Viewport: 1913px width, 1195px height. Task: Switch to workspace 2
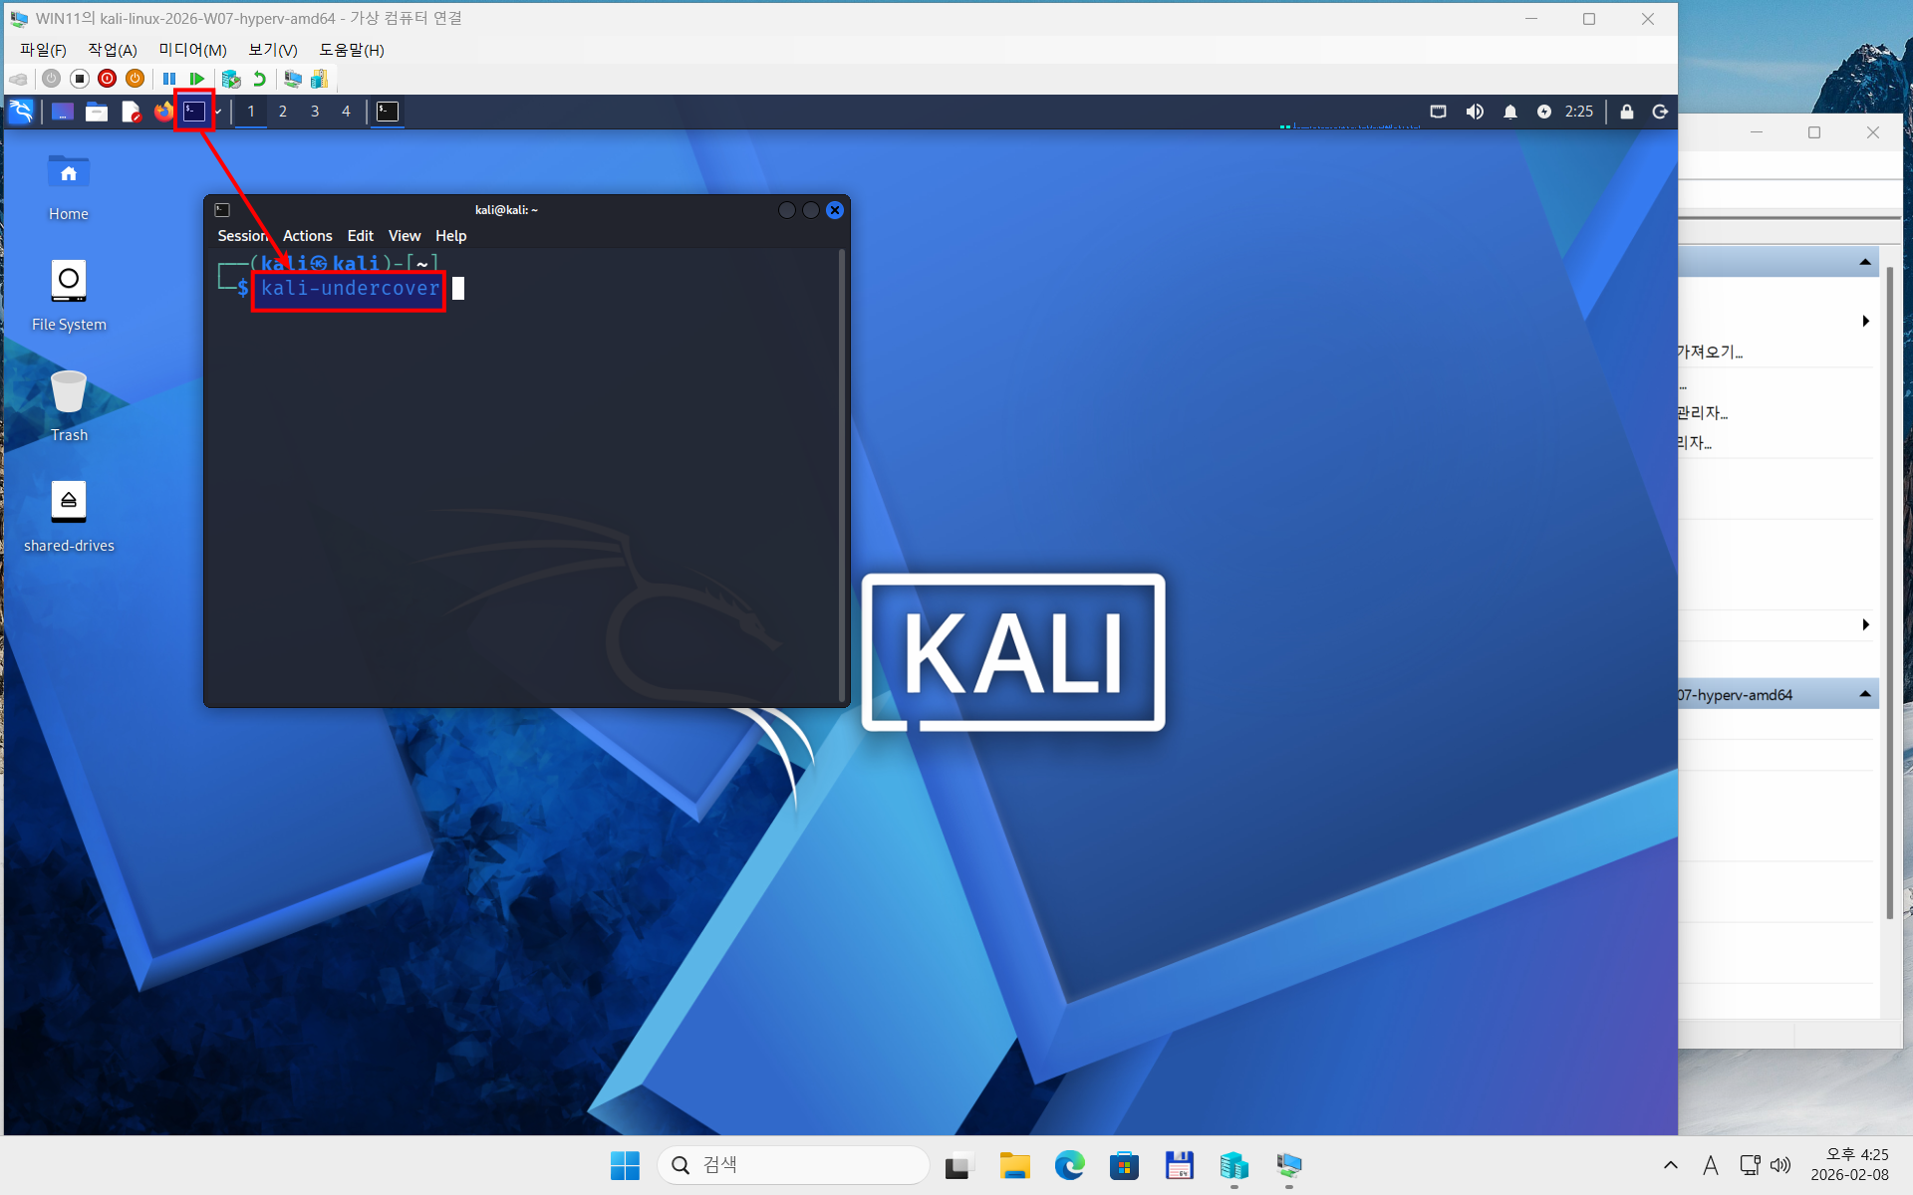pyautogui.click(x=283, y=112)
